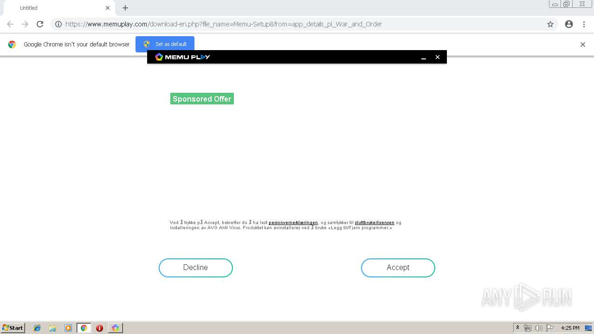Click Set as default browser button
The image size is (594, 334).
tap(165, 44)
